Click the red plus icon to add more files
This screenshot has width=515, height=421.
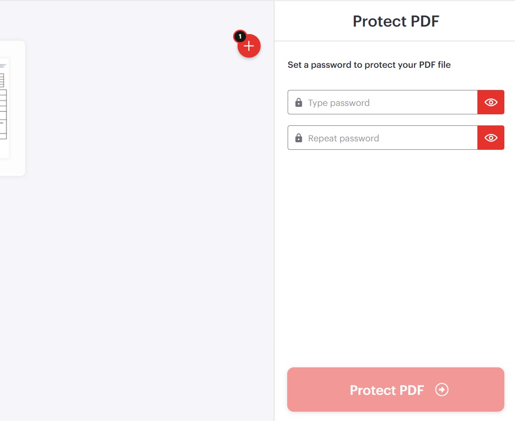pos(249,46)
